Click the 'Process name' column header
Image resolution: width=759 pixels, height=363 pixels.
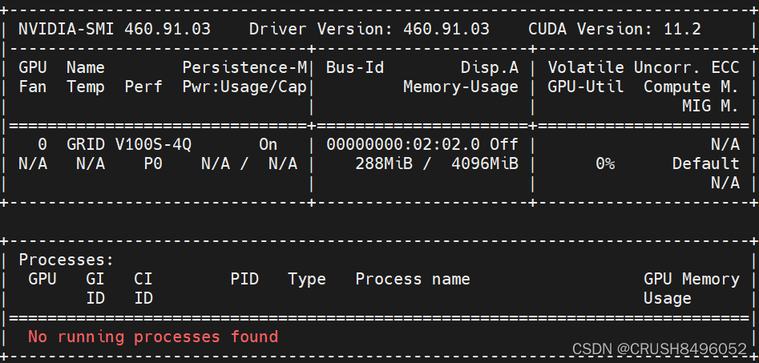413,279
